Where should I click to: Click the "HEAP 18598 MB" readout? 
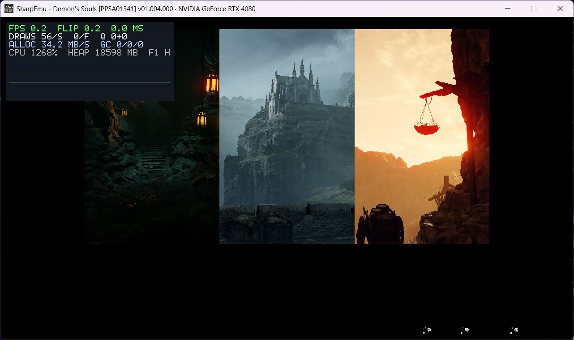103,52
